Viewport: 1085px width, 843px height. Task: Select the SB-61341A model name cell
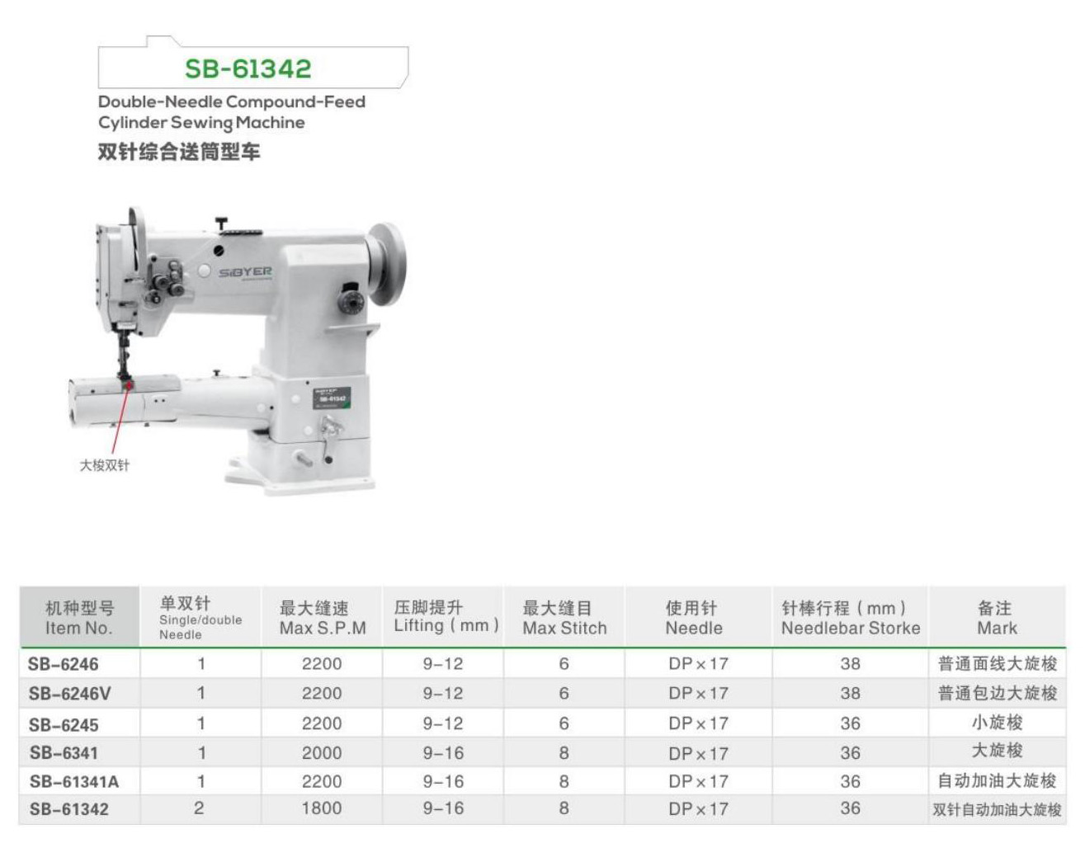(74, 781)
